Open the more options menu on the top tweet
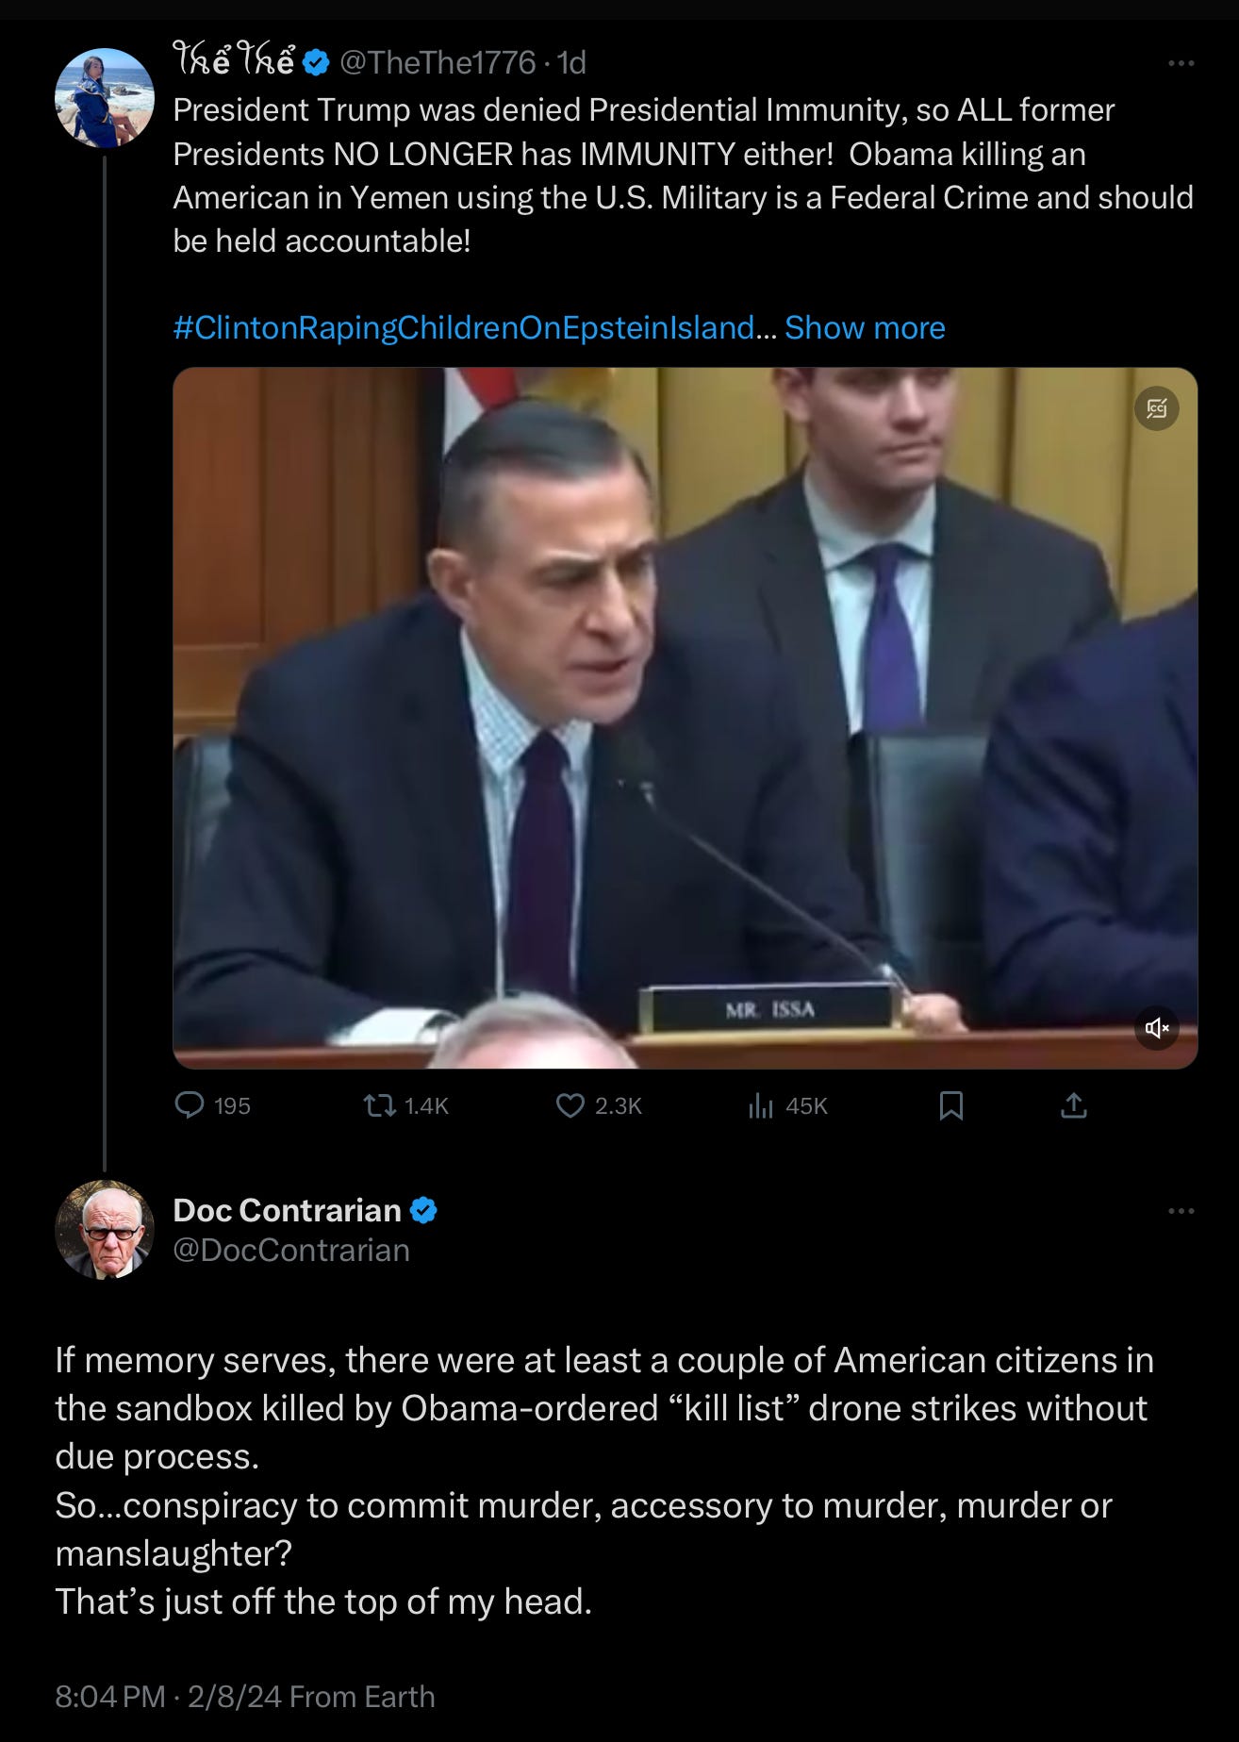1239x1742 pixels. click(1181, 63)
